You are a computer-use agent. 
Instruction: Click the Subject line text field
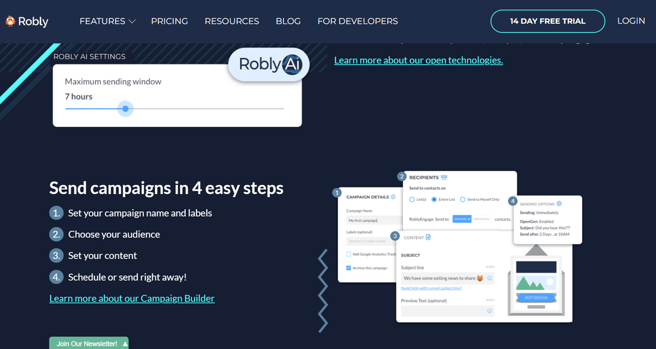pos(448,278)
